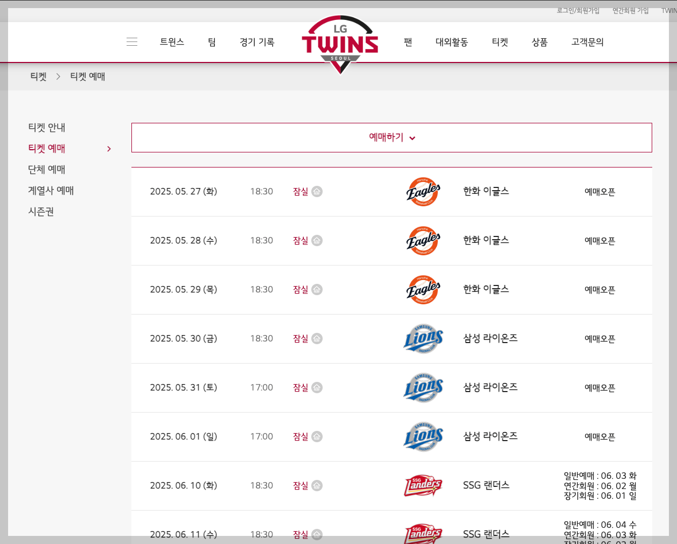The width and height of the screenshot is (677, 544).
Task: Click 예매오픈 for 05. 30 game
Action: (600, 339)
